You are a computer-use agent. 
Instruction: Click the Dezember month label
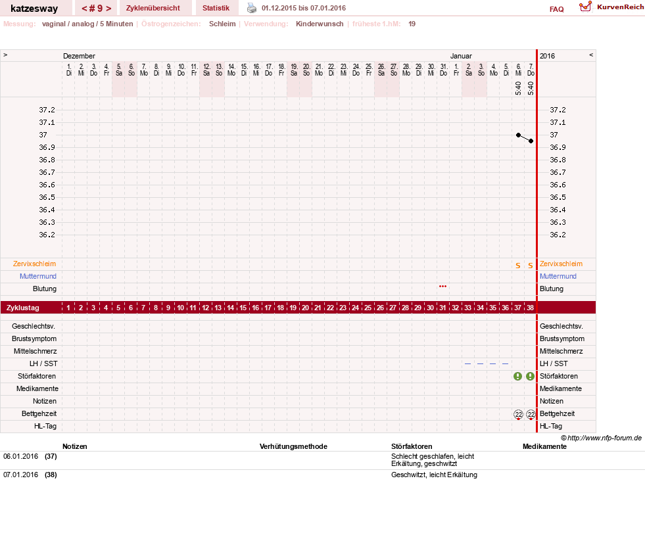click(79, 56)
